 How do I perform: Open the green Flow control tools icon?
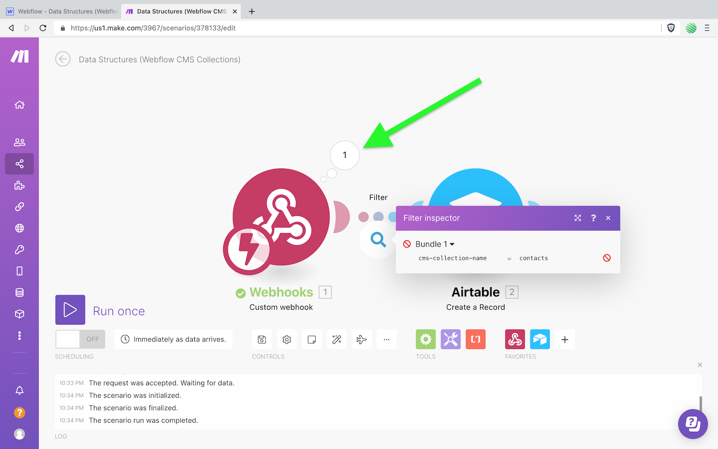[426, 339]
